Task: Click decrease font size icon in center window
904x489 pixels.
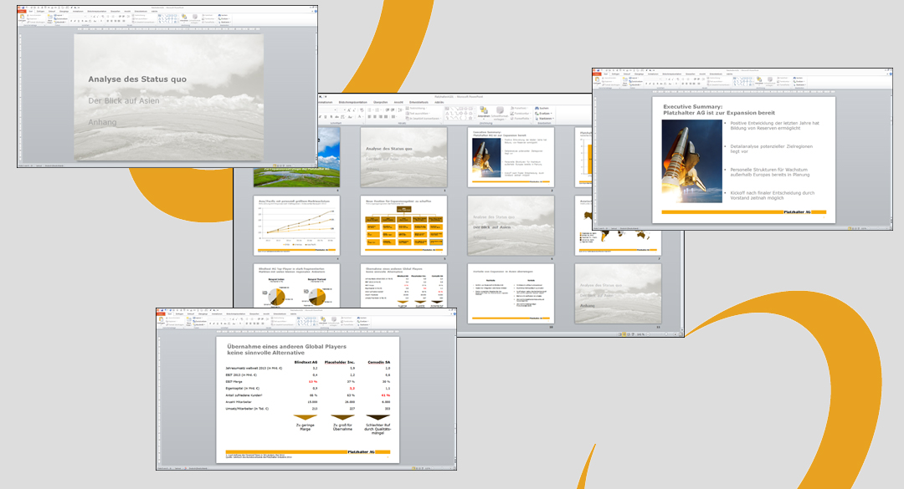Action: coord(355,110)
